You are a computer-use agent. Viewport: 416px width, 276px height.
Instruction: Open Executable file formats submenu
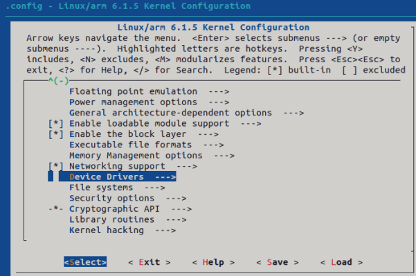click(x=147, y=145)
